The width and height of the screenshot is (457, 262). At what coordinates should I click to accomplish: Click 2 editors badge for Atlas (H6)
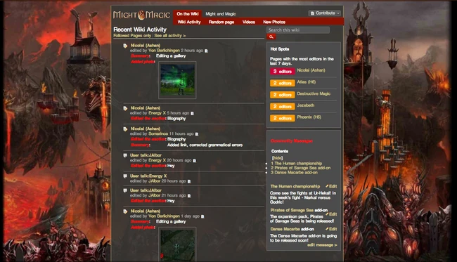[282, 83]
